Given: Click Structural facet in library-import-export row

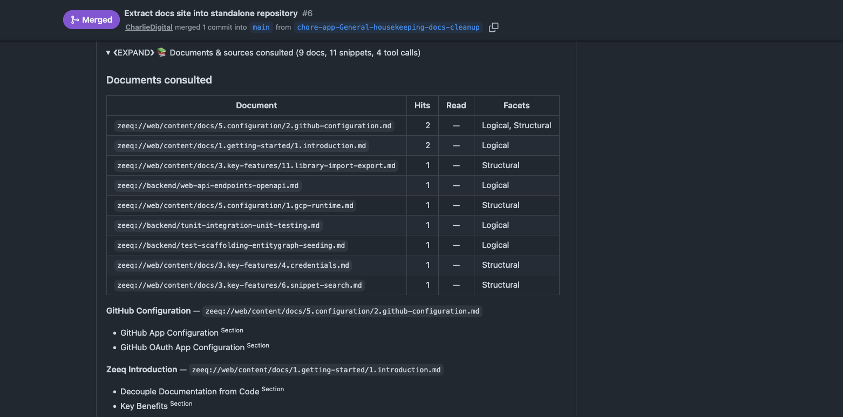Looking at the screenshot, I should pos(501,165).
